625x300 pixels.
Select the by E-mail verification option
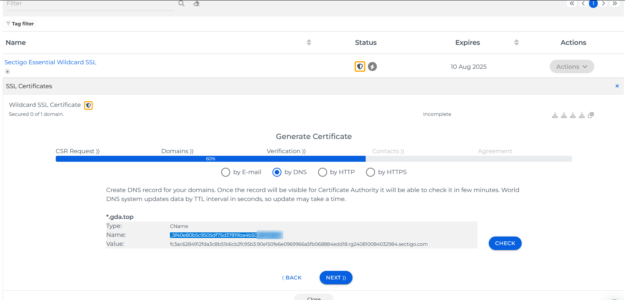click(x=226, y=172)
